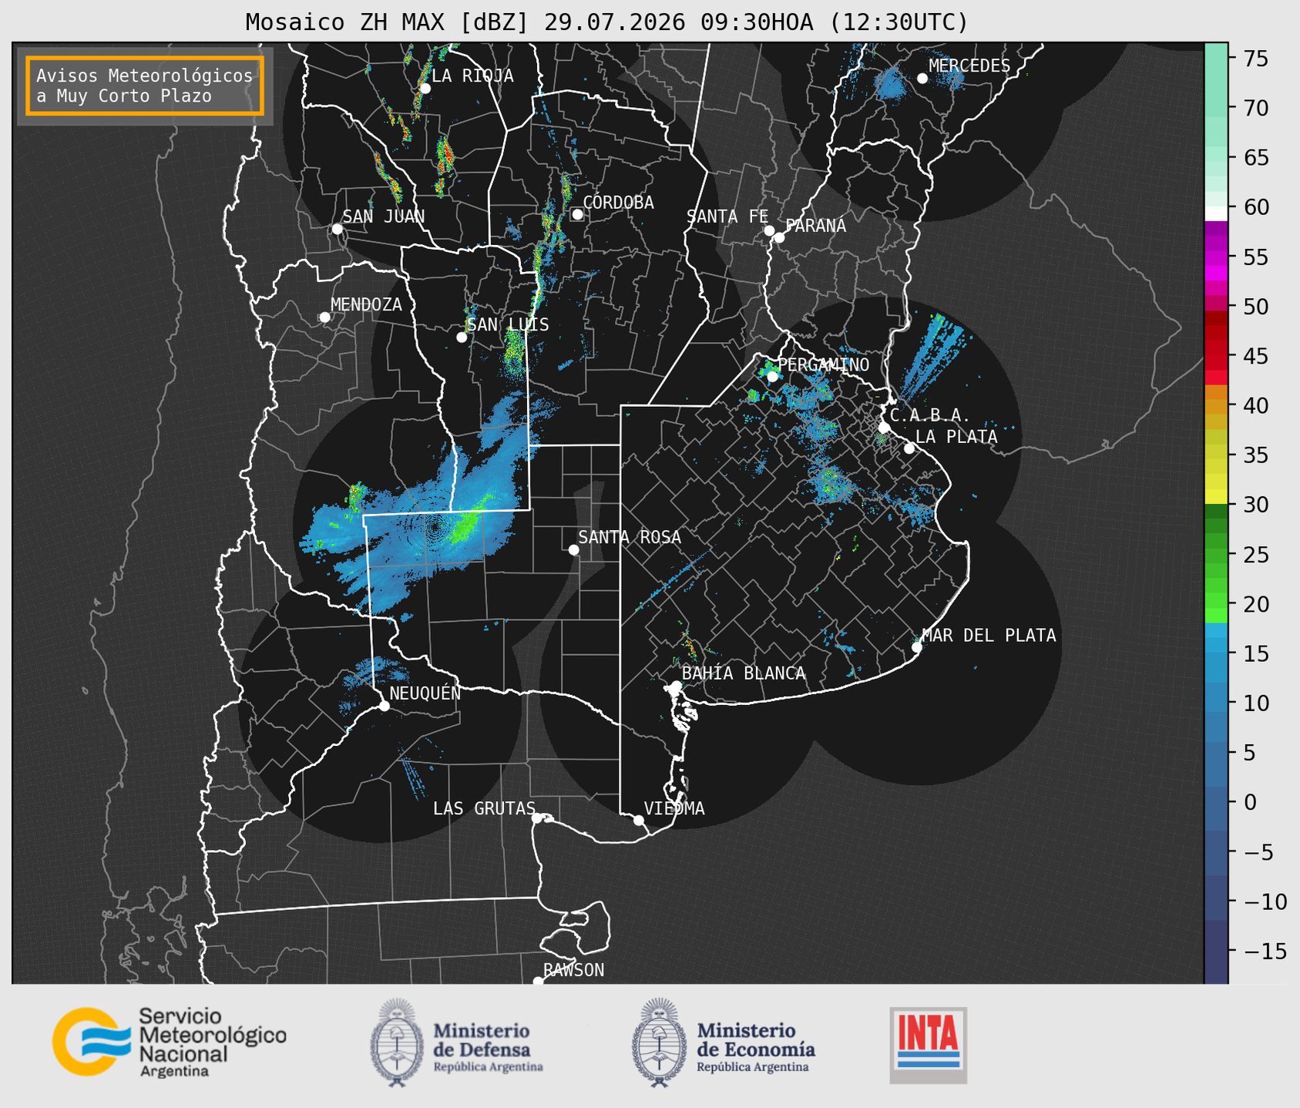The height and width of the screenshot is (1108, 1300).
Task: Click the SAN LUIS city label
Action: (x=508, y=324)
